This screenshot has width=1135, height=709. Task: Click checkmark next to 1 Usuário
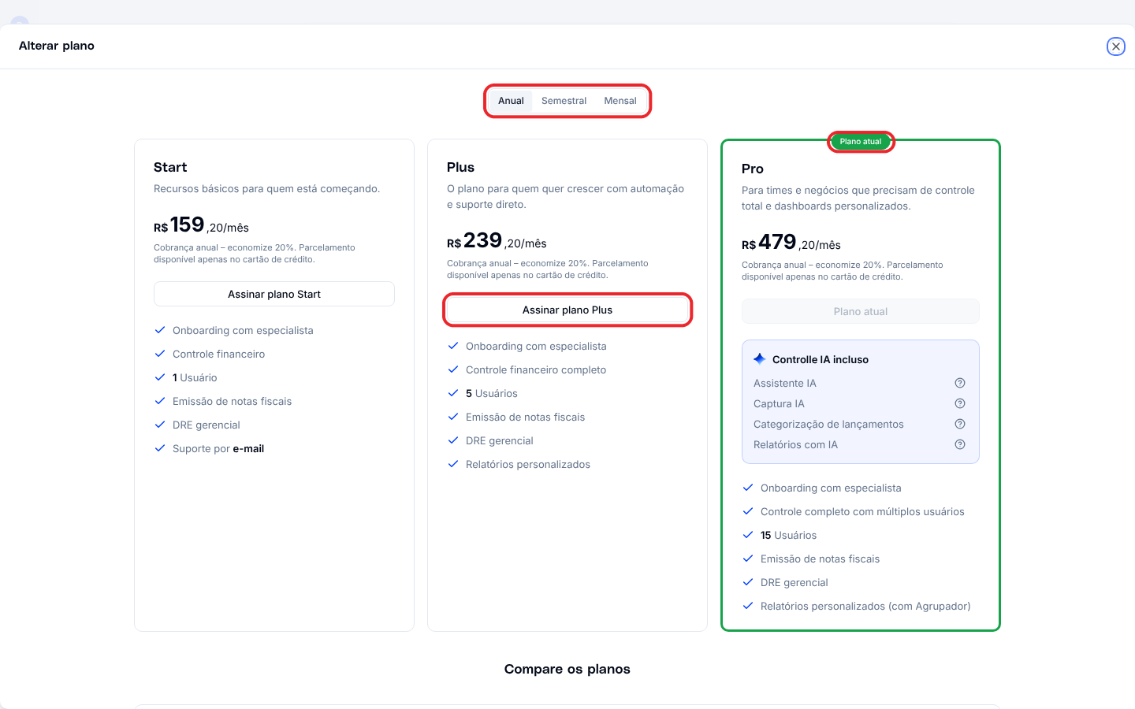pyautogui.click(x=160, y=377)
